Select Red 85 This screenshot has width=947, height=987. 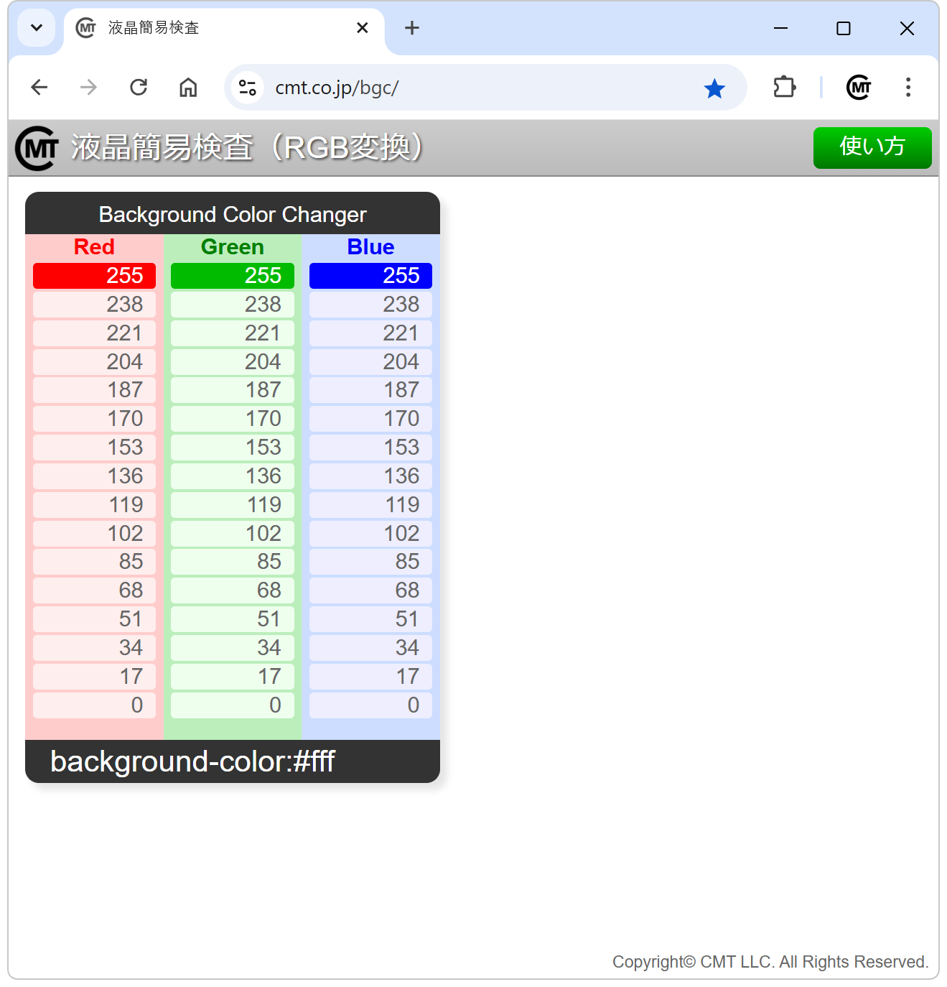click(x=94, y=562)
